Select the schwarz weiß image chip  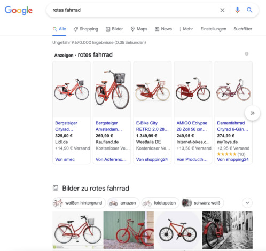pyautogui.click(x=202, y=203)
